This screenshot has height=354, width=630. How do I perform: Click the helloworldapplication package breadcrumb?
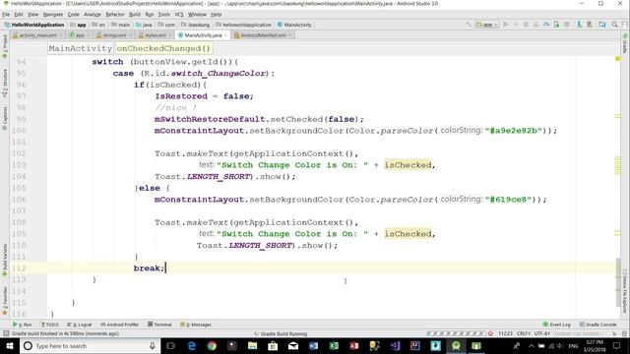point(243,25)
